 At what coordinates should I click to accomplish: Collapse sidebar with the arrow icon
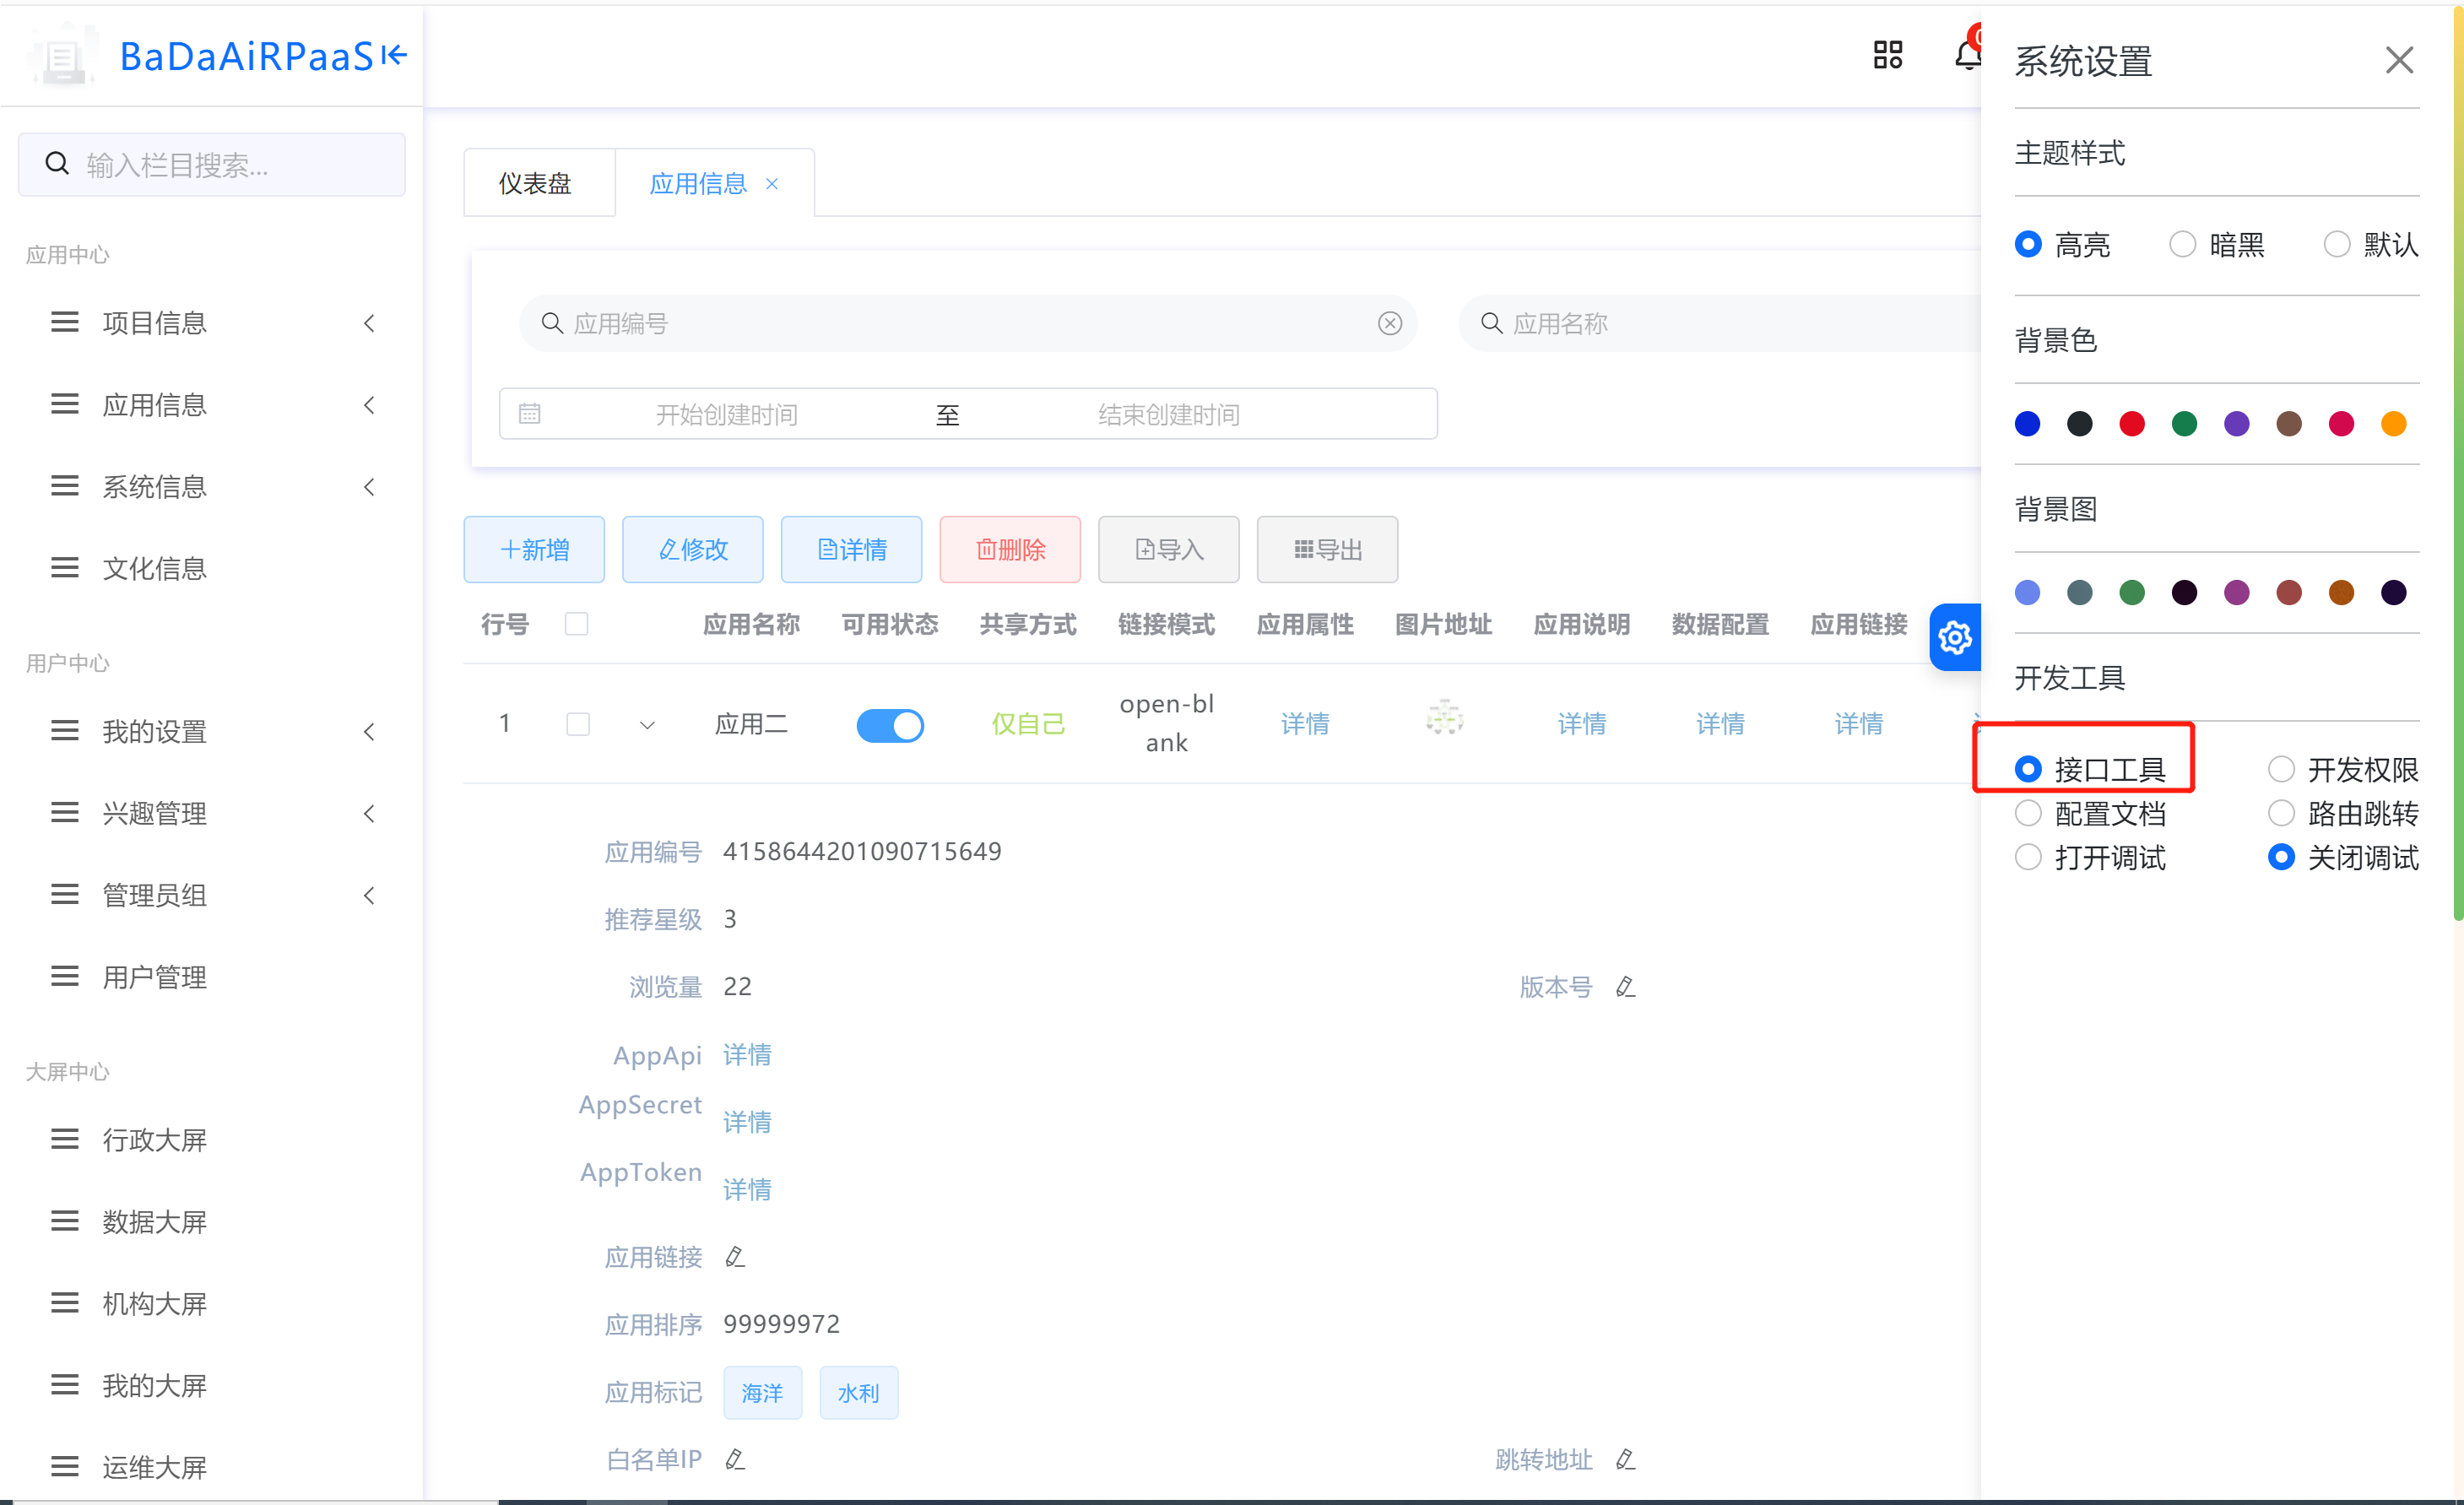pyautogui.click(x=394, y=55)
